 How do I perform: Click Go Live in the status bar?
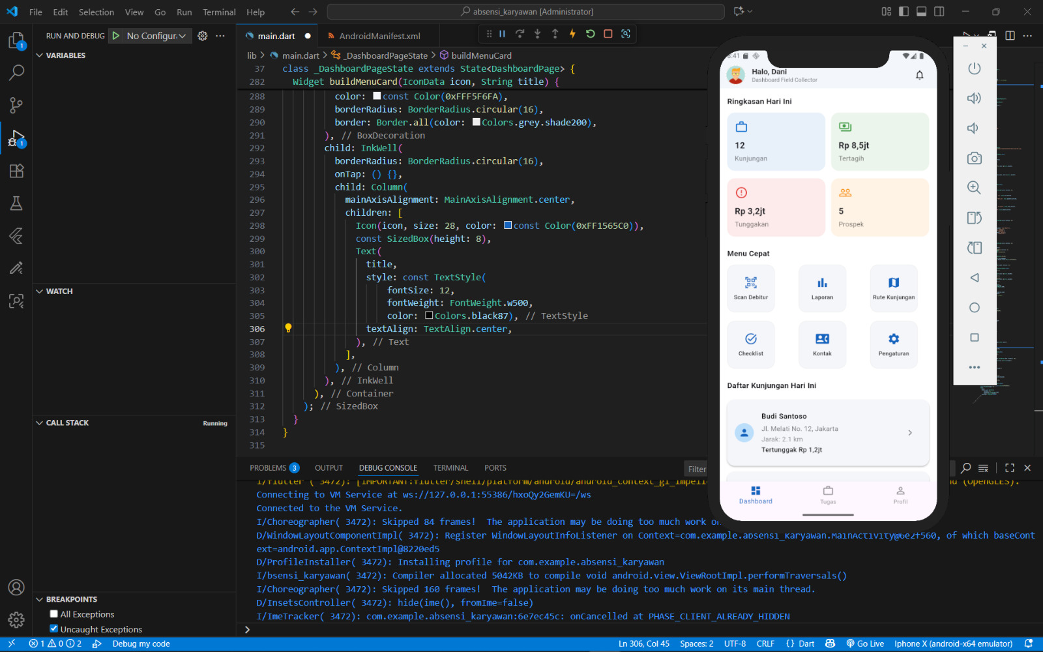pyautogui.click(x=865, y=644)
